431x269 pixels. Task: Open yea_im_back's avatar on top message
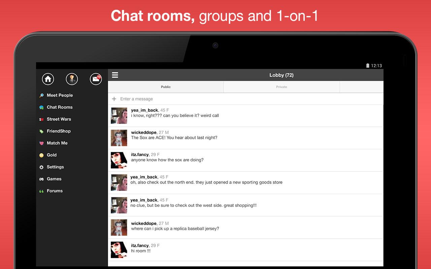(119, 116)
